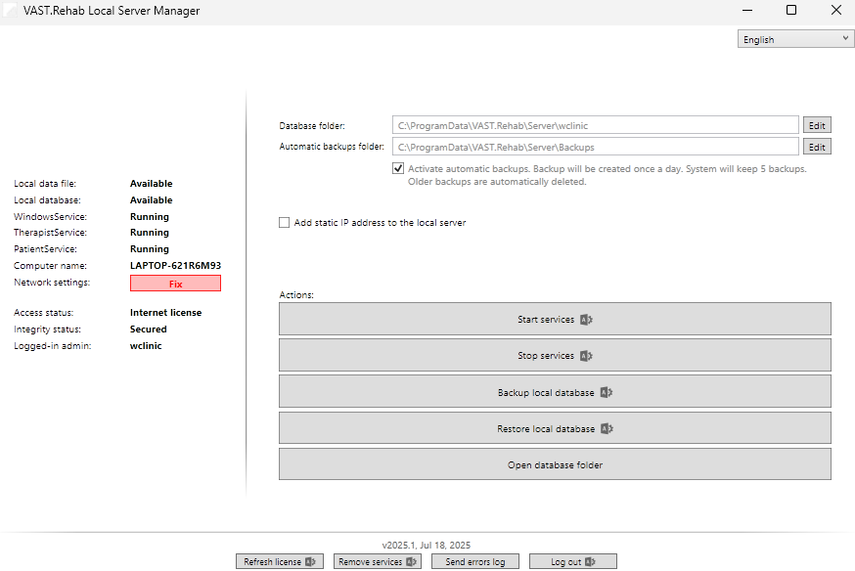Click the computer name LAPTOP-621R6M93
The height and width of the screenshot is (571, 855).
(175, 265)
